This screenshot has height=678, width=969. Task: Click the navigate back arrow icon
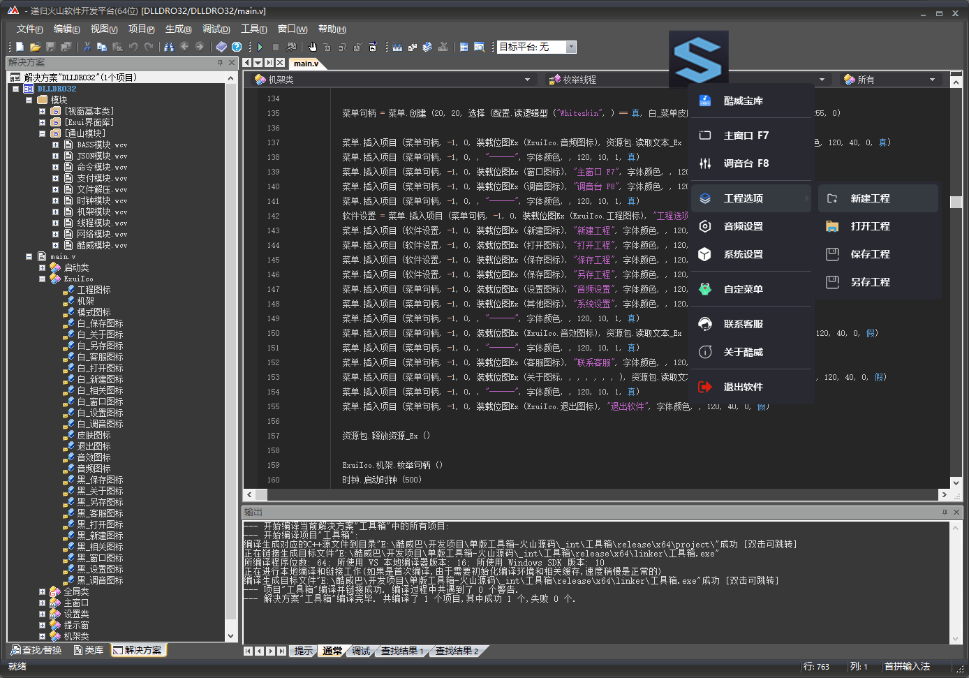click(184, 47)
